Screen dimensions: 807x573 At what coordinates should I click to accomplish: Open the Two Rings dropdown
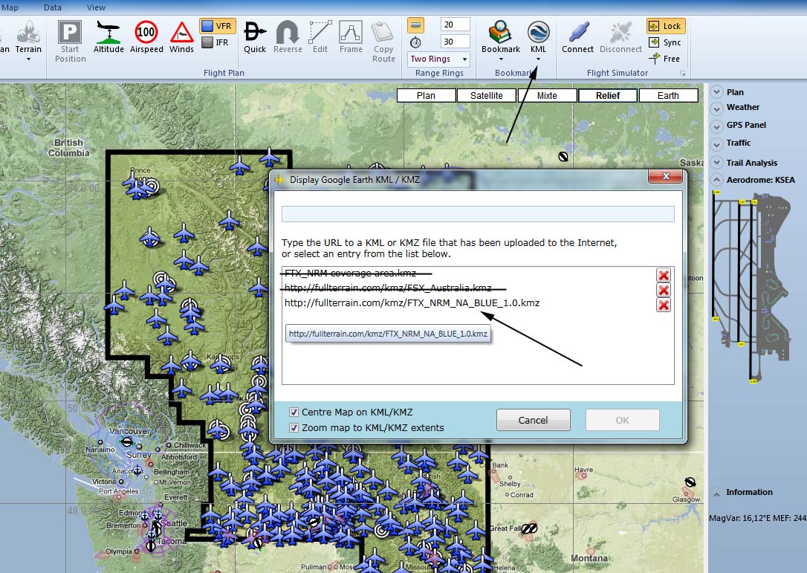tap(439, 59)
